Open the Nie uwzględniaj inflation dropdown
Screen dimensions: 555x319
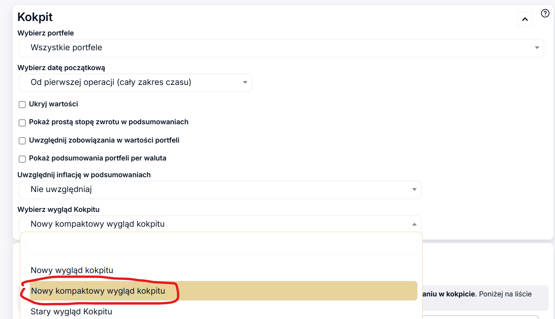220,190
